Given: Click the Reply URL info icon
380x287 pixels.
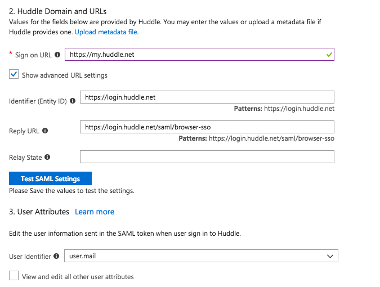Looking at the screenshot, I should (45, 131).
